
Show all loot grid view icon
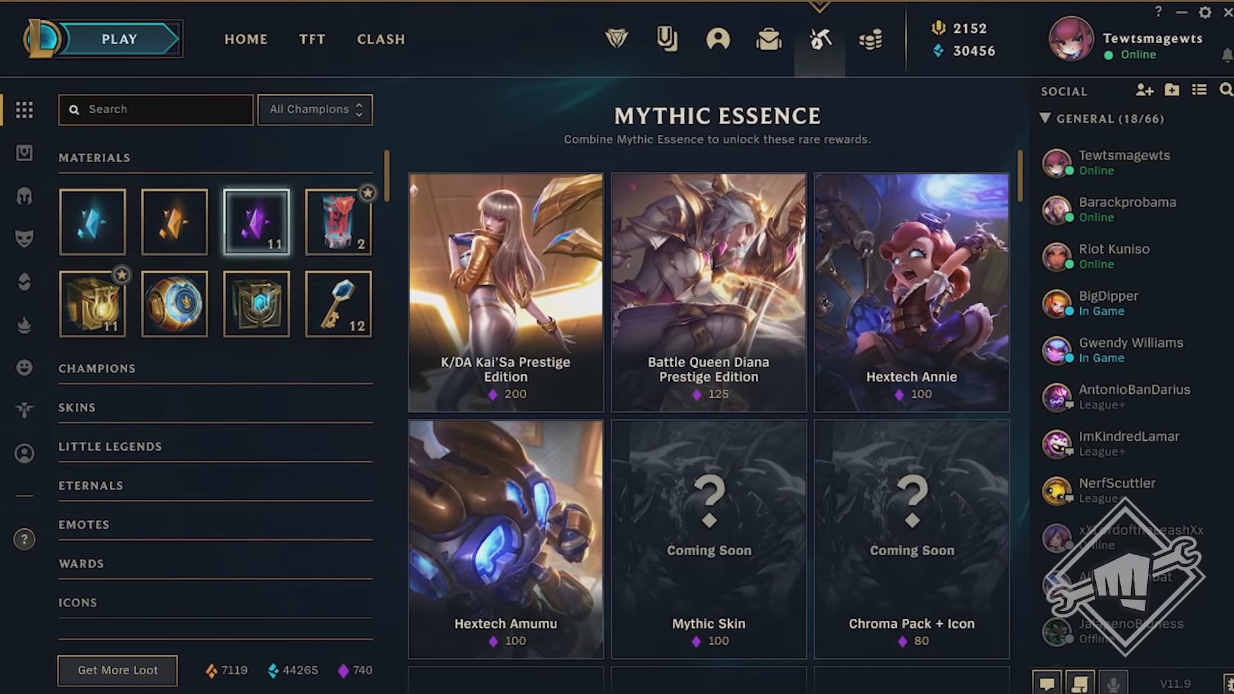pyautogui.click(x=24, y=110)
